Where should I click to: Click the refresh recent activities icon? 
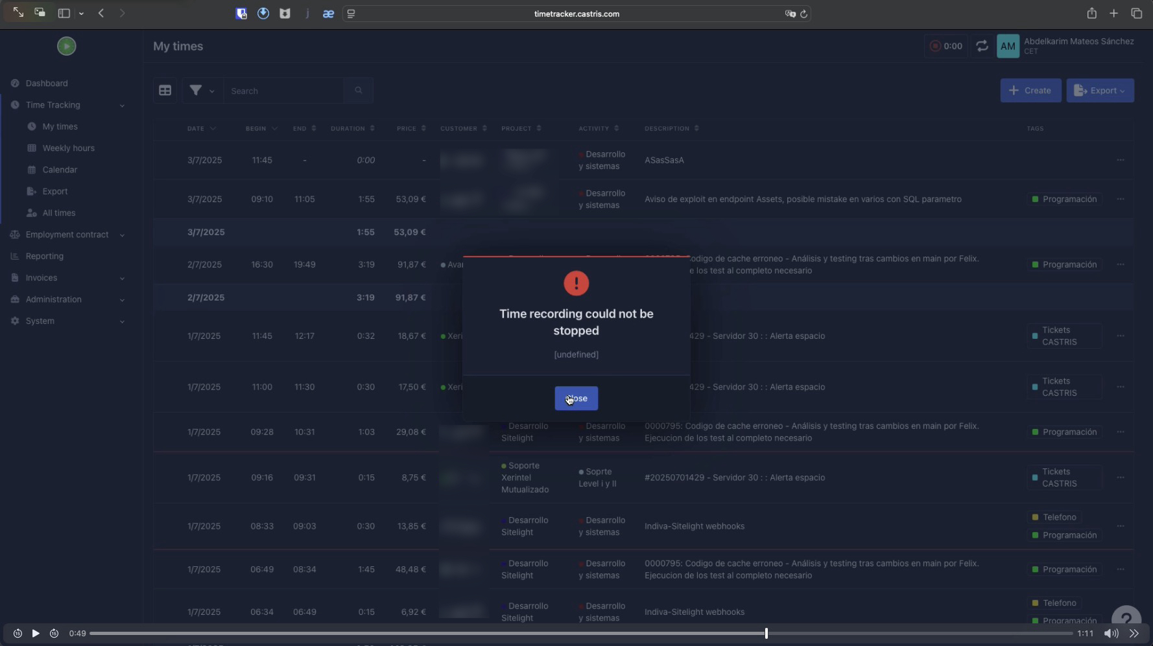pyautogui.click(x=982, y=46)
